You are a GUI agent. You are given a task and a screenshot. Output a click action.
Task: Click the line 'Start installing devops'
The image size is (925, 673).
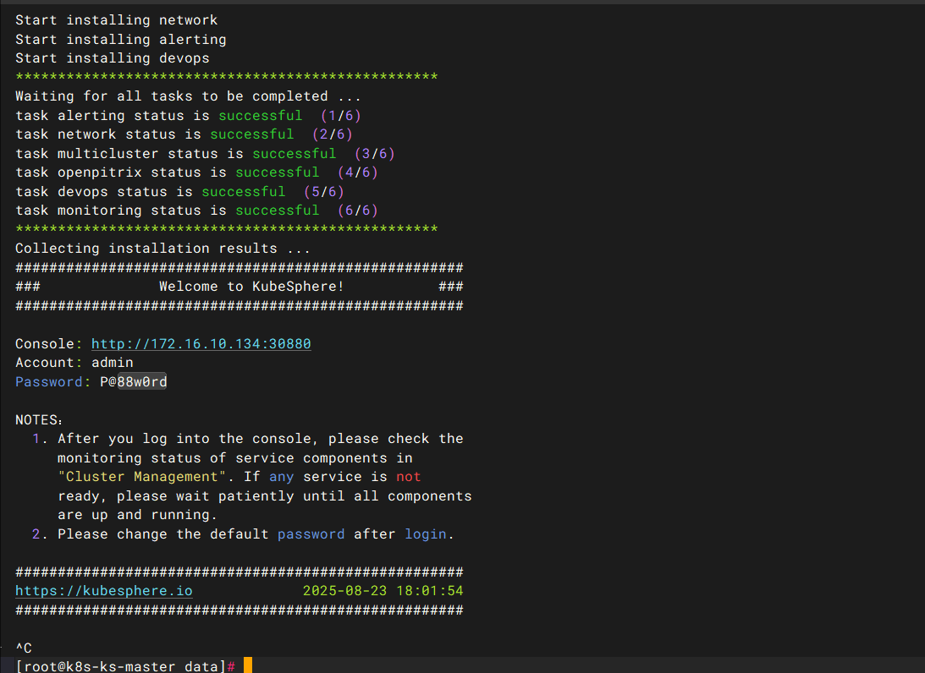112,58
